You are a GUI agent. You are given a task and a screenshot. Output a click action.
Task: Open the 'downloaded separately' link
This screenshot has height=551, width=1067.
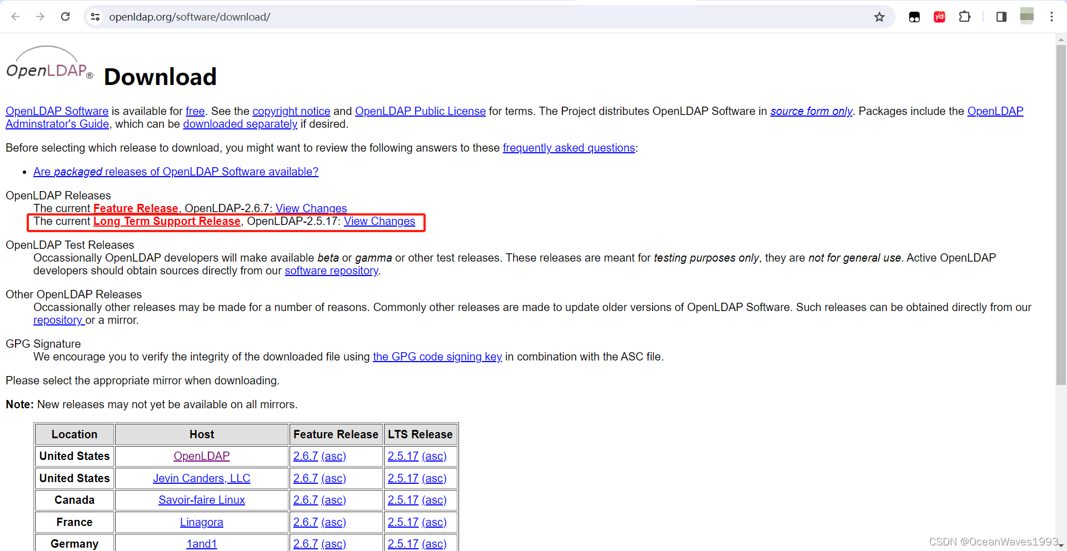pyautogui.click(x=240, y=124)
